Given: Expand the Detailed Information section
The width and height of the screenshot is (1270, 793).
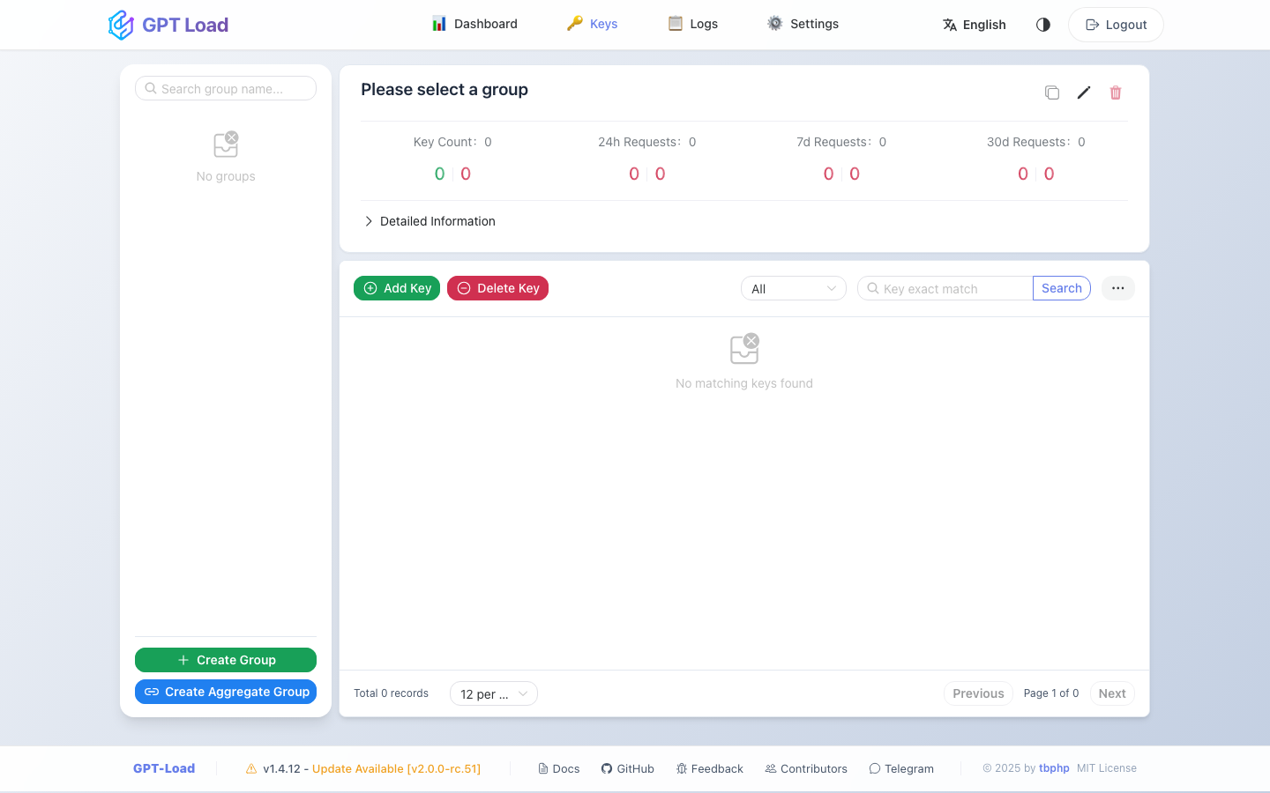Looking at the screenshot, I should coord(430,221).
